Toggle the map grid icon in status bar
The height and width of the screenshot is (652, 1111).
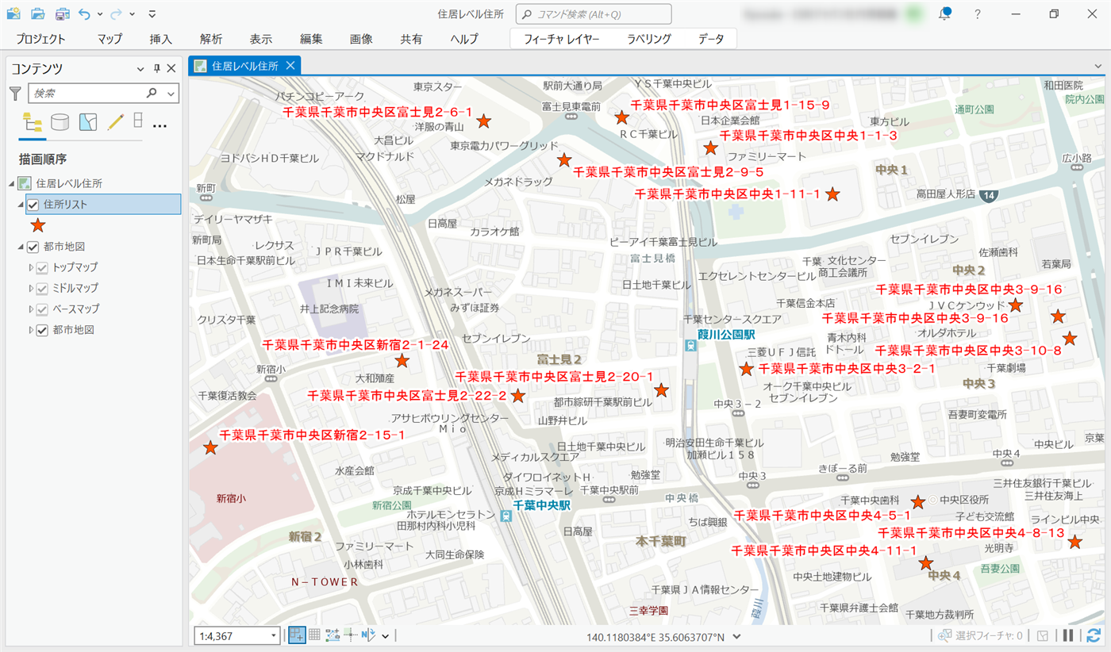[x=314, y=635]
